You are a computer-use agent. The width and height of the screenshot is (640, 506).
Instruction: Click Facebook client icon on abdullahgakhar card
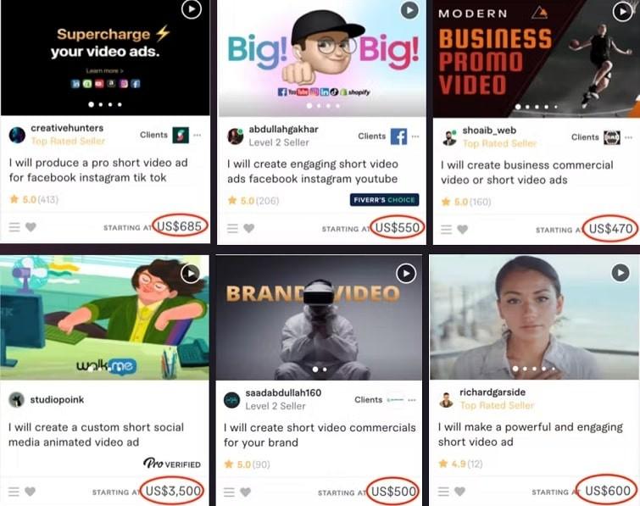click(398, 136)
